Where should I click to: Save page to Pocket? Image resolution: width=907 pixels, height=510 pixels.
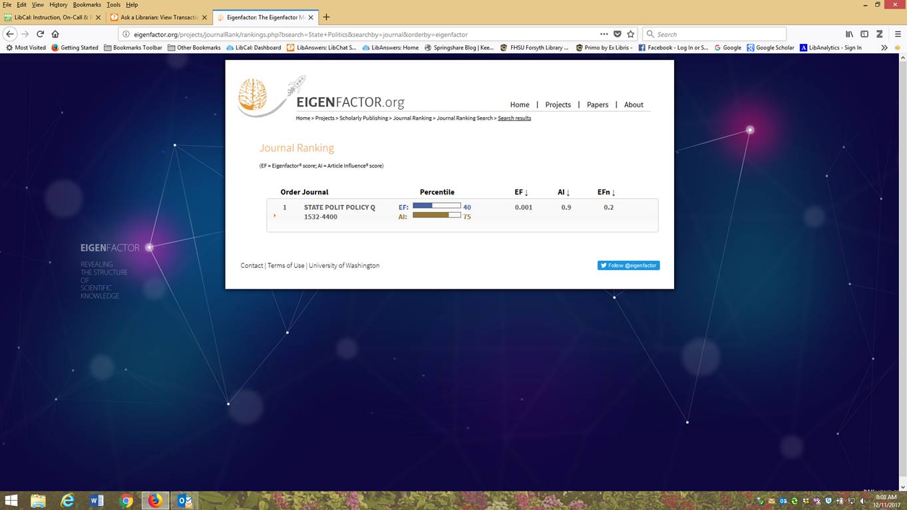tap(618, 34)
